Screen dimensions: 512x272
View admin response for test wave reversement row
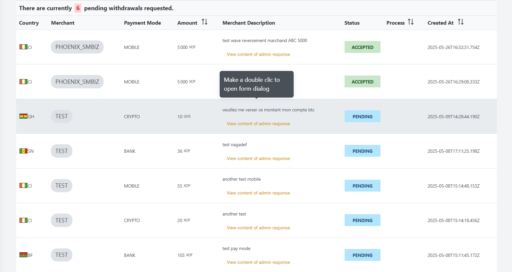pos(258,54)
